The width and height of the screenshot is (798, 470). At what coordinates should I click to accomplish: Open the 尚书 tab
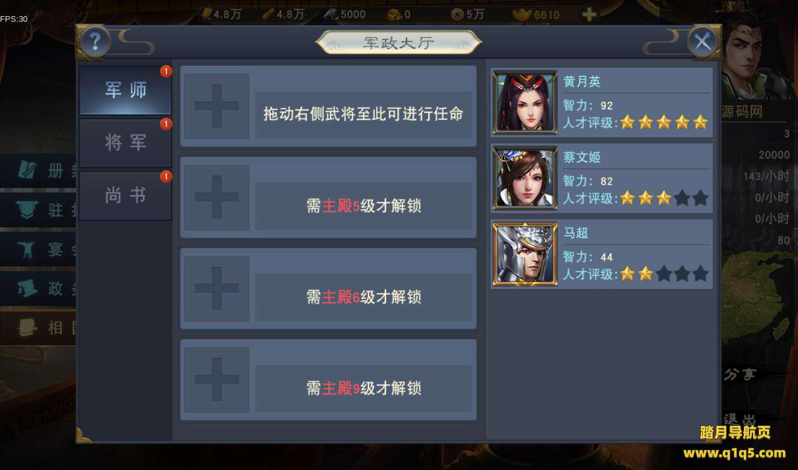click(x=126, y=196)
